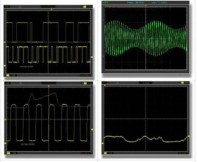Click CH1 frequency readout in top-left scope
This screenshot has height=162, width=197.
pyautogui.click(x=26, y=67)
